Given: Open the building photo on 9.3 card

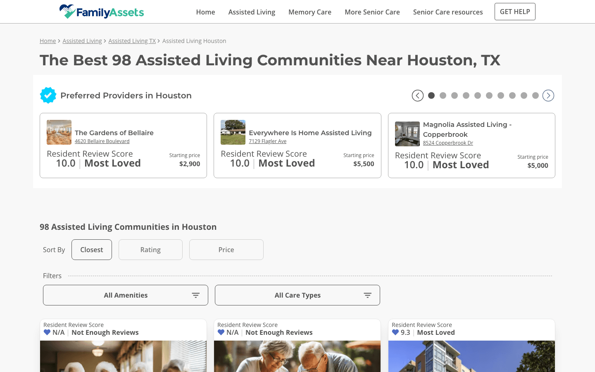Looking at the screenshot, I should (x=471, y=356).
